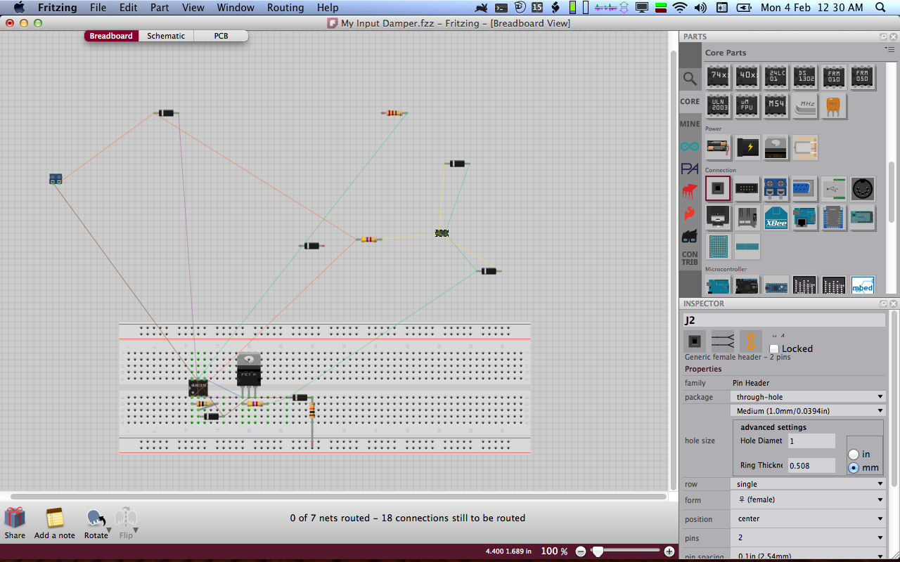Click the Share gift icon
900x562 pixels.
click(x=15, y=518)
